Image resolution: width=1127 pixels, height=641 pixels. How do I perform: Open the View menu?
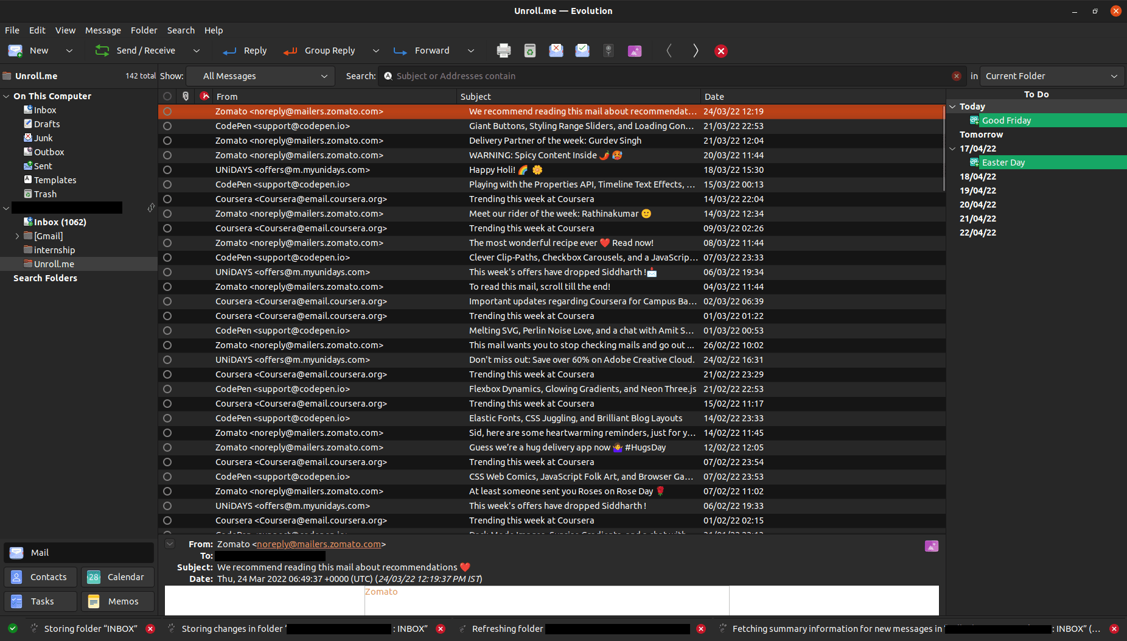point(65,30)
